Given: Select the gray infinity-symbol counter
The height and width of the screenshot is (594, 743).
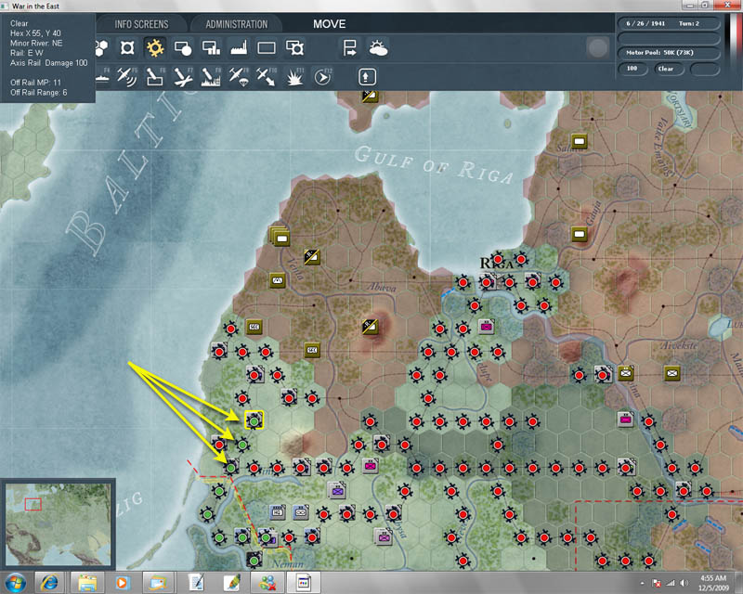Looking at the screenshot, I should click(x=301, y=512).
